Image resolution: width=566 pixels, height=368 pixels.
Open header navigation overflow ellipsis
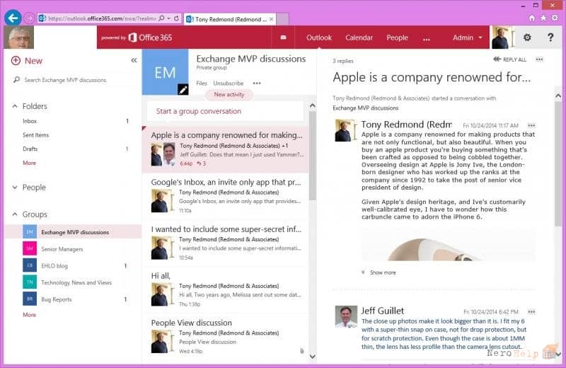click(427, 39)
